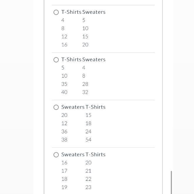Click the value 54 in the T-Shirts column
194x194 pixels.
coord(88,140)
